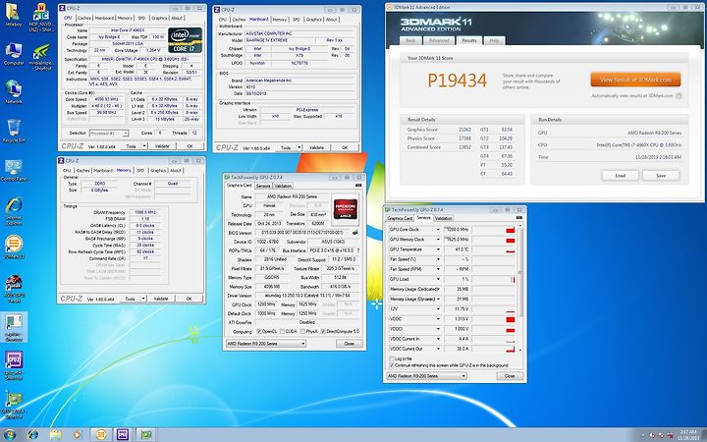The width and height of the screenshot is (707, 442).
Task: Open the Recycle Bin
Action: [14, 131]
